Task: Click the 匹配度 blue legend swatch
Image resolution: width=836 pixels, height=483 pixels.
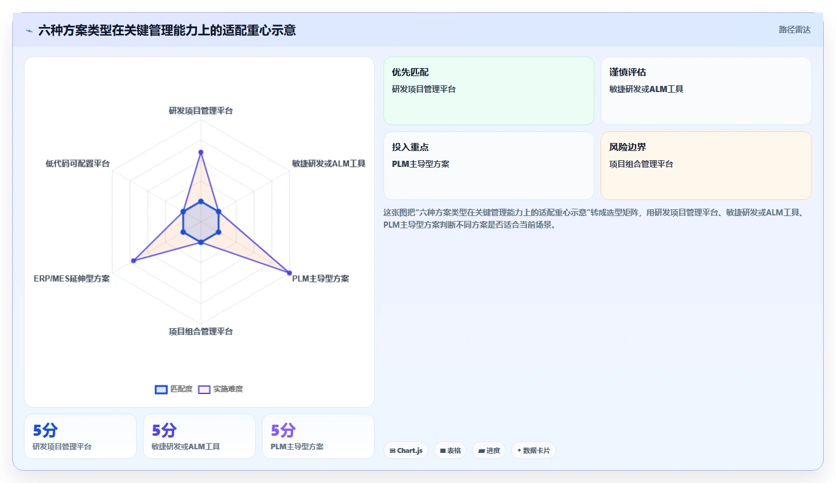Action: (x=161, y=389)
